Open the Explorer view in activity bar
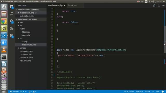 (x=11, y=7)
